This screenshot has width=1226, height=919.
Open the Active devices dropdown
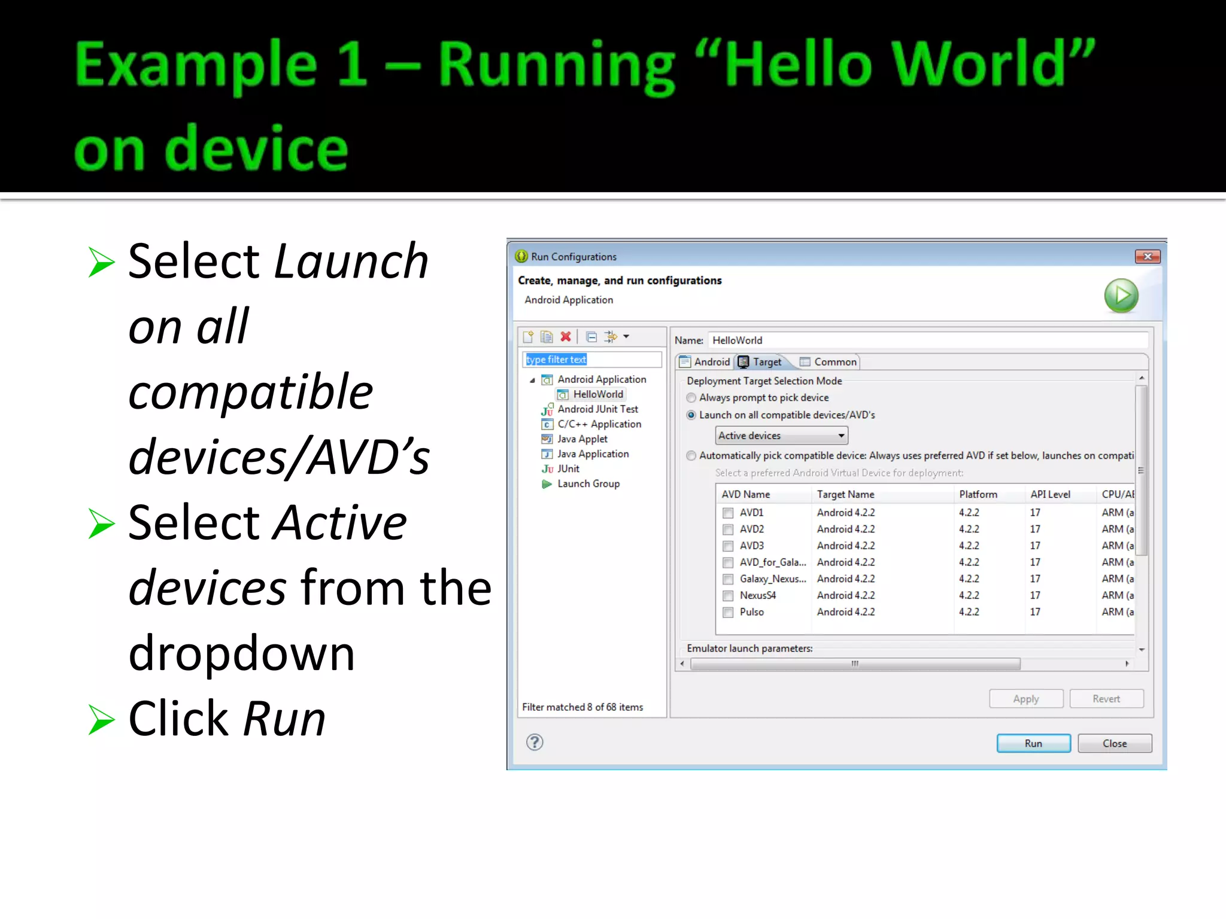(x=781, y=436)
